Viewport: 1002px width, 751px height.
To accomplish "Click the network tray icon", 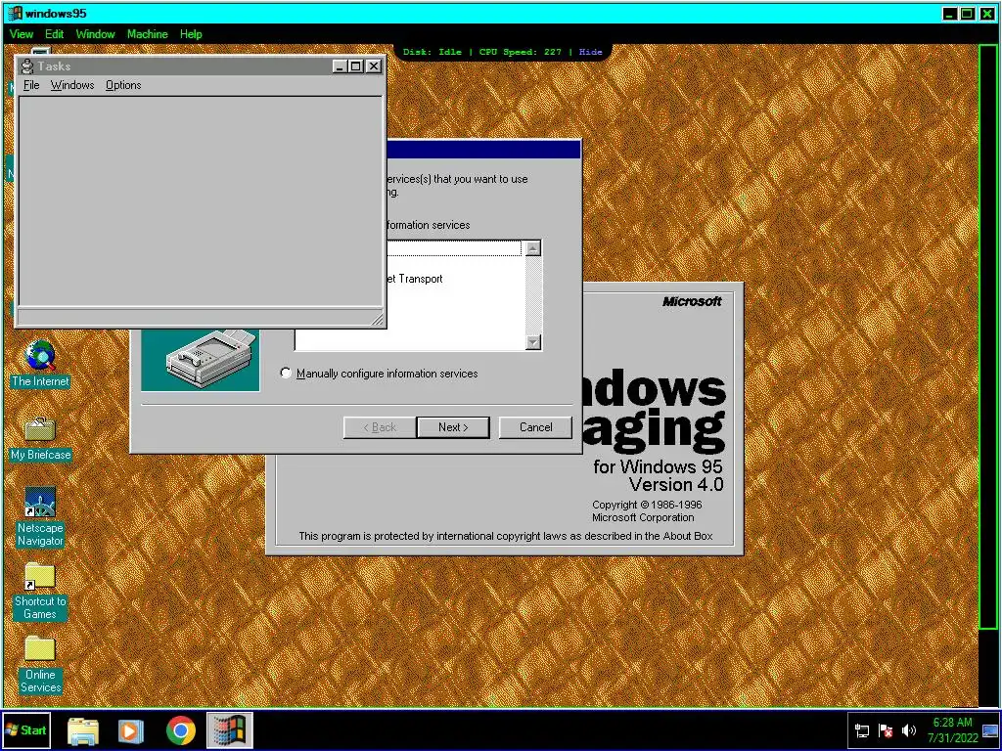I will (x=861, y=730).
